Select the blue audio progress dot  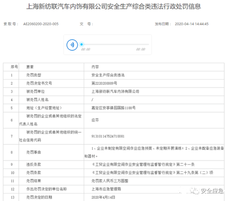pos(82,44)
